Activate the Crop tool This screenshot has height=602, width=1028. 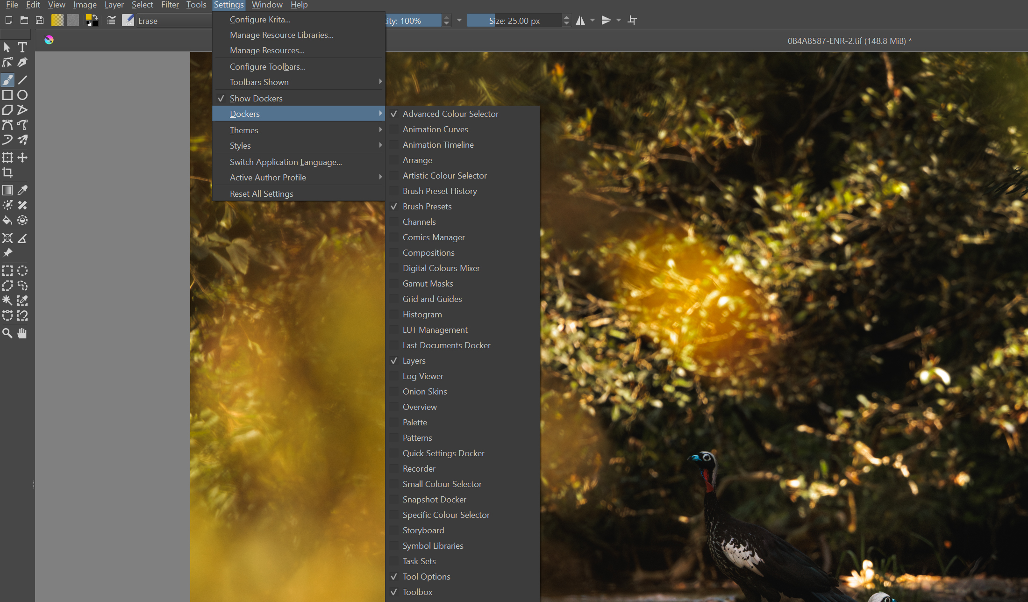[x=7, y=172]
